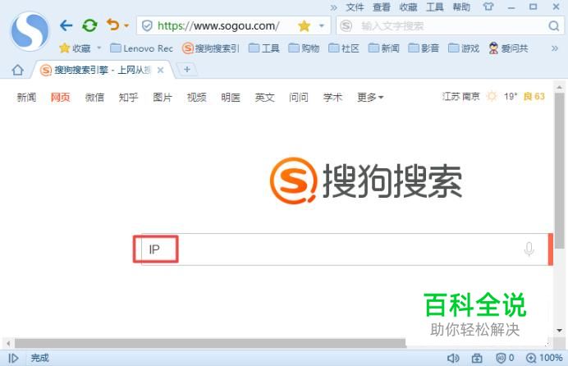Expand the 收藏 favorites dropdown arrow

coord(98,48)
